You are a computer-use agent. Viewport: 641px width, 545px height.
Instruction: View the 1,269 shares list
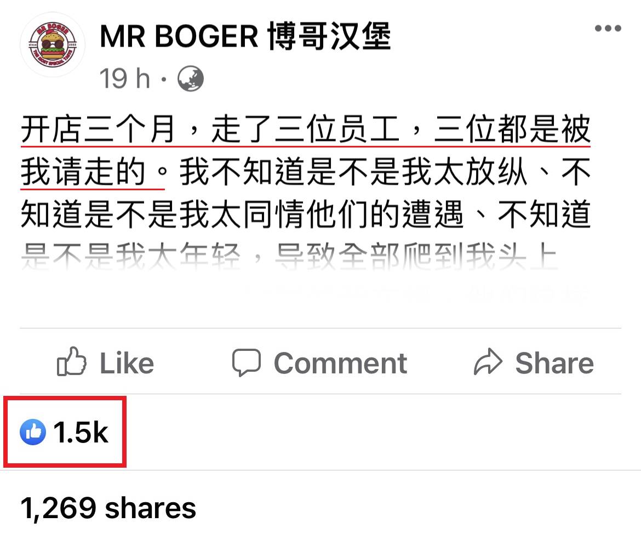point(108,508)
